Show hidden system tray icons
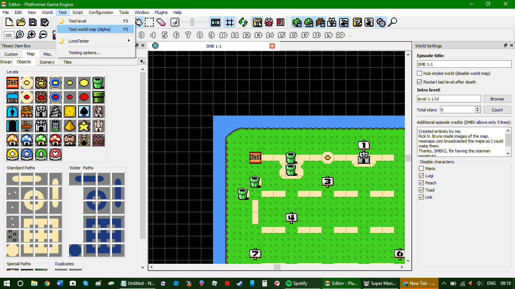The width and height of the screenshot is (515, 289). pos(444,283)
